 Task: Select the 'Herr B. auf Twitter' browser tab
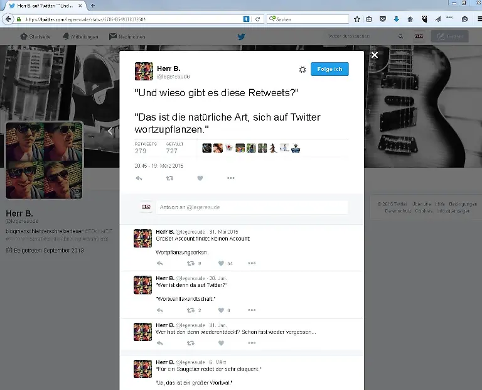45,6
